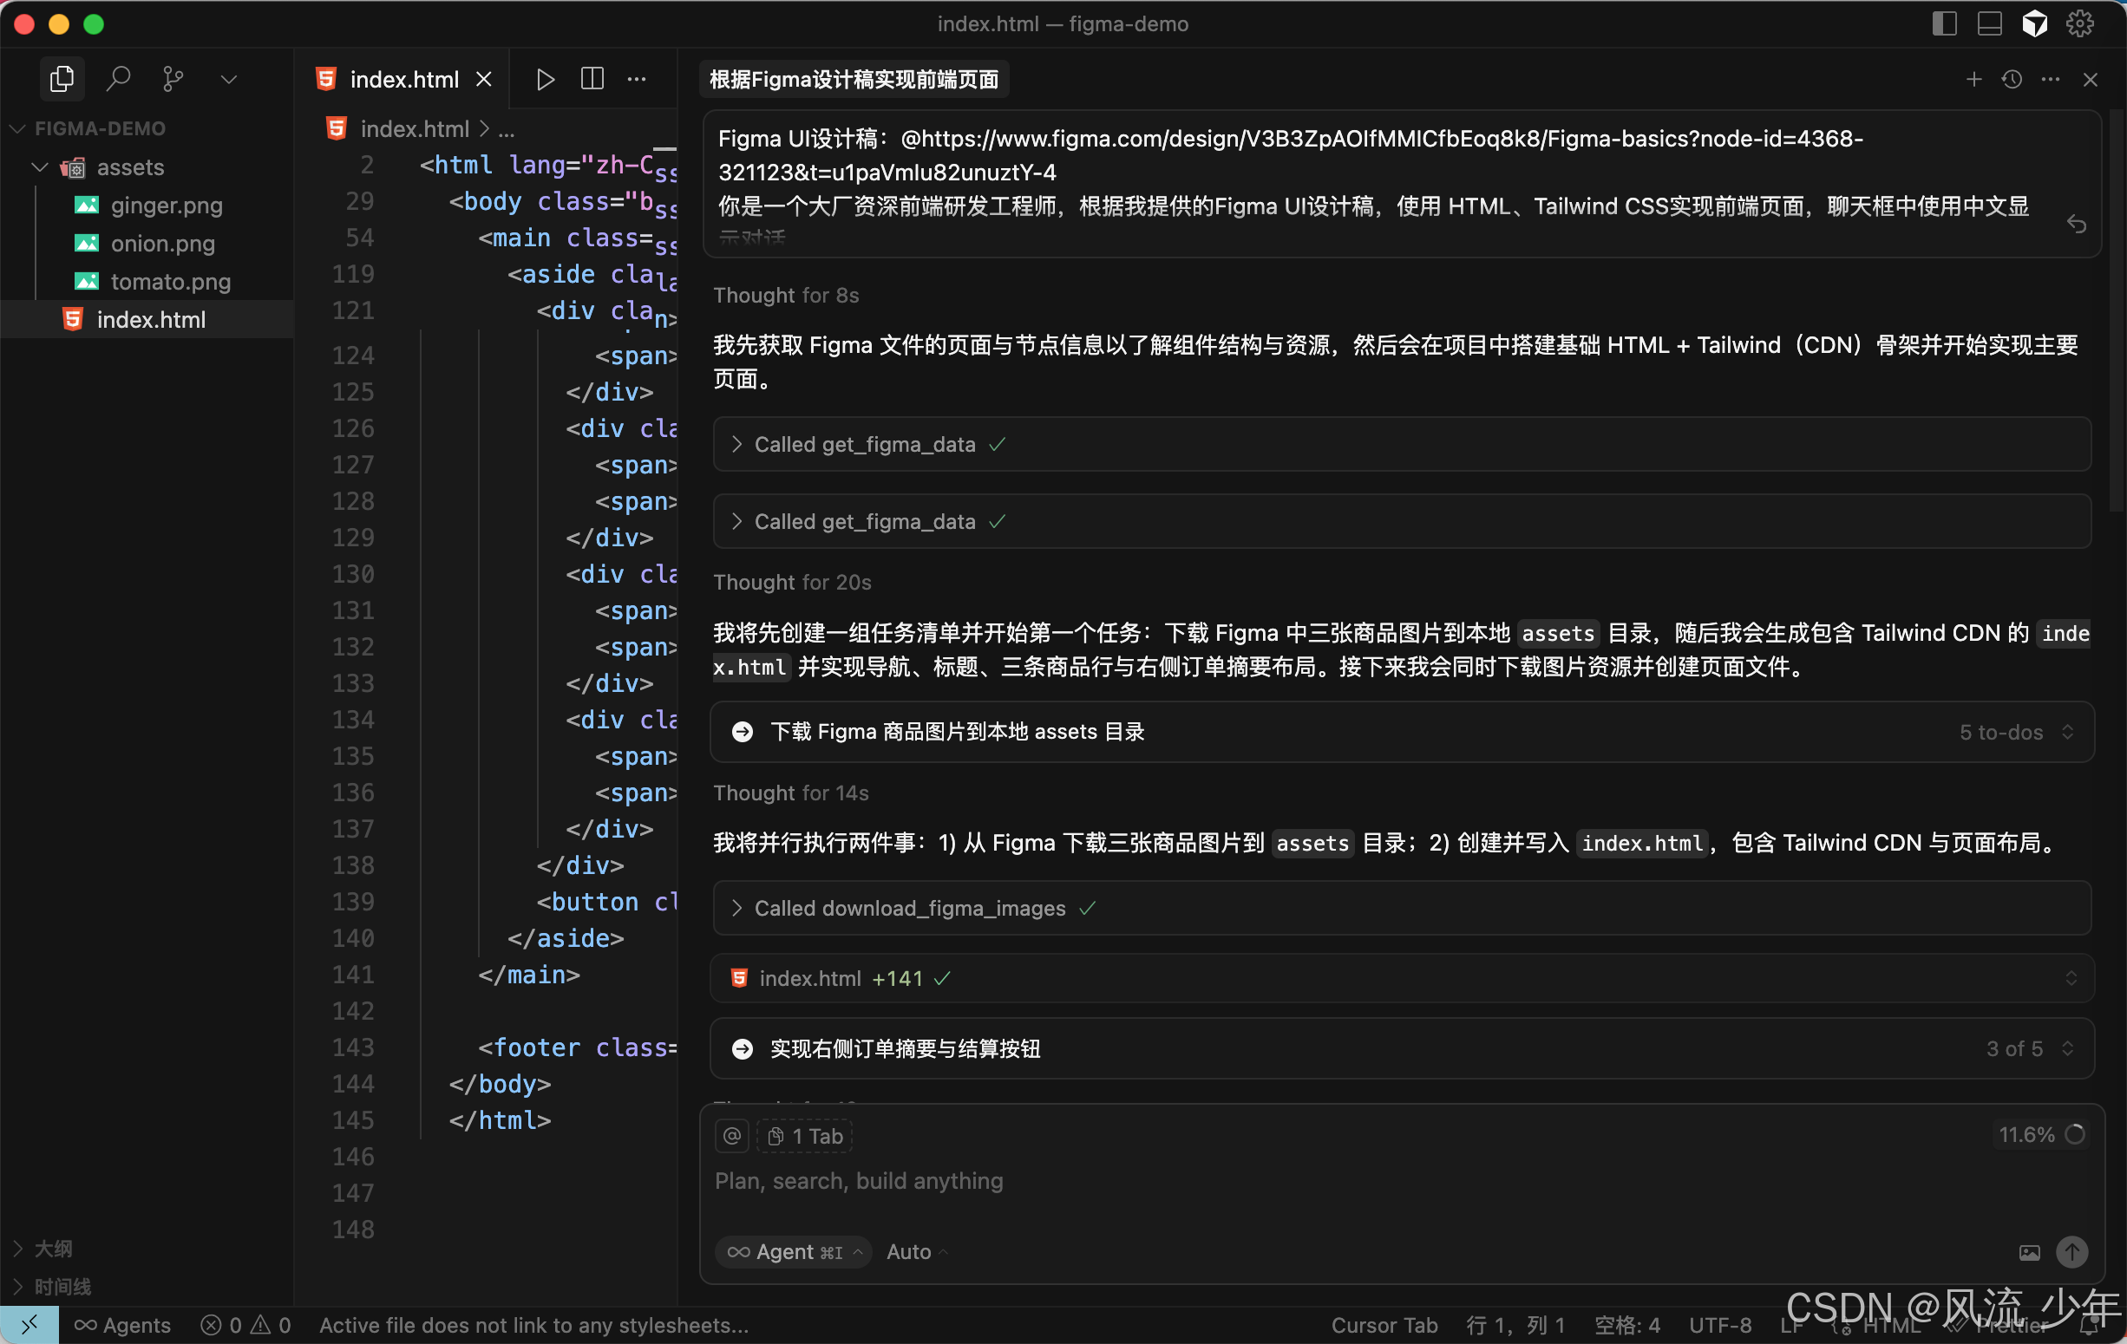This screenshot has height=1344, width=2127.
Task: Click chat panel vertical scrollbar
Action: 2117,309
